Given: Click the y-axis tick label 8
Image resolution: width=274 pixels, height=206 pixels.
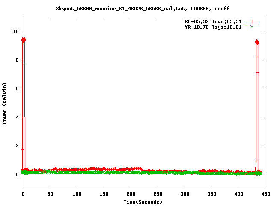Looking at the screenshot, I should pos(17,60).
